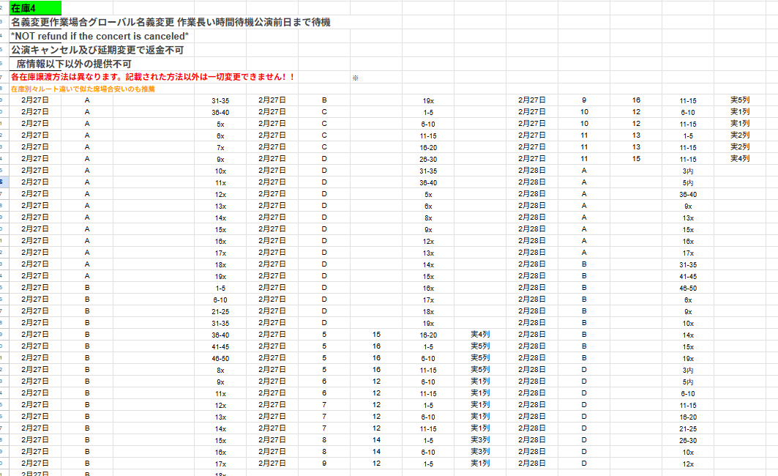Select 21-25 in the 2月27日 B row
This screenshot has height=476, width=778.
click(220, 312)
